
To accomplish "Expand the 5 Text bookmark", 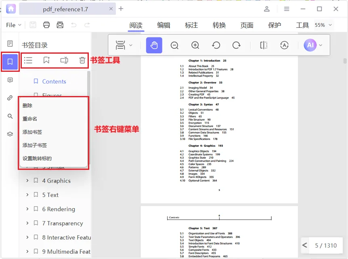I will tap(27, 195).
